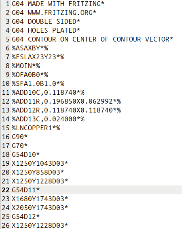Click the %OFA0B0*% line
The image size is (182, 229).
[30, 75]
